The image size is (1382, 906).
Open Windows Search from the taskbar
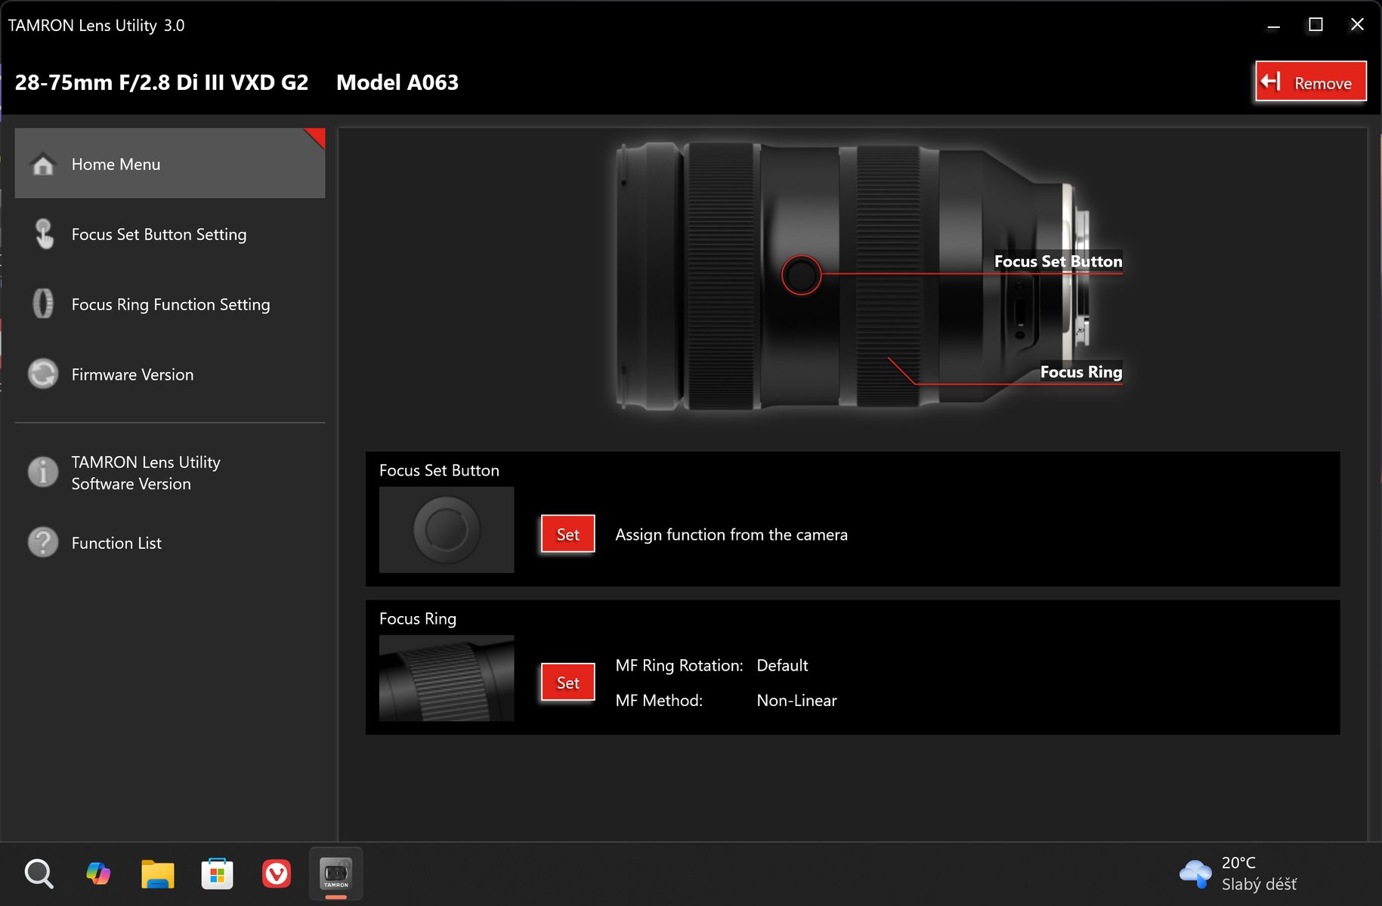click(39, 874)
